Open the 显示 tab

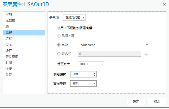click(x=9, y=44)
